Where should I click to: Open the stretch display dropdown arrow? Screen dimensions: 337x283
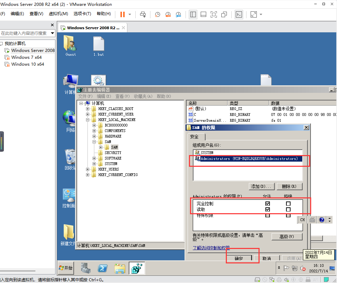pyautogui.click(x=261, y=14)
